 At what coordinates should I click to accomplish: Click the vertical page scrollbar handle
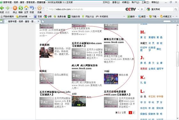click(x=177, y=59)
